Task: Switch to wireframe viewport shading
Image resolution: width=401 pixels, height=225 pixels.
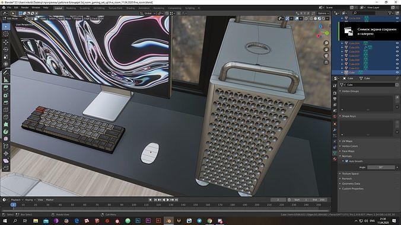Action: (x=311, y=18)
